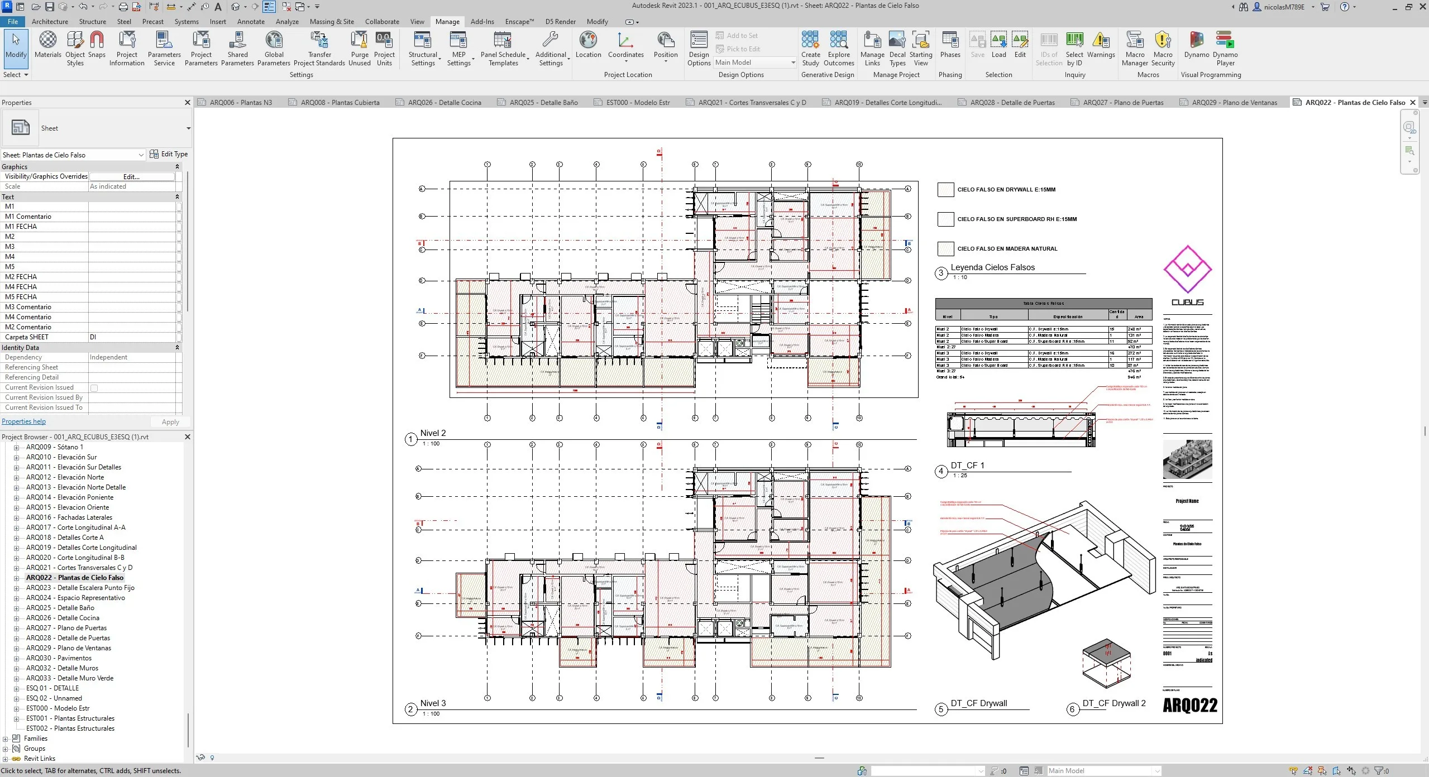
Task: Click the Carpeta SHEET value field
Action: tap(132, 337)
